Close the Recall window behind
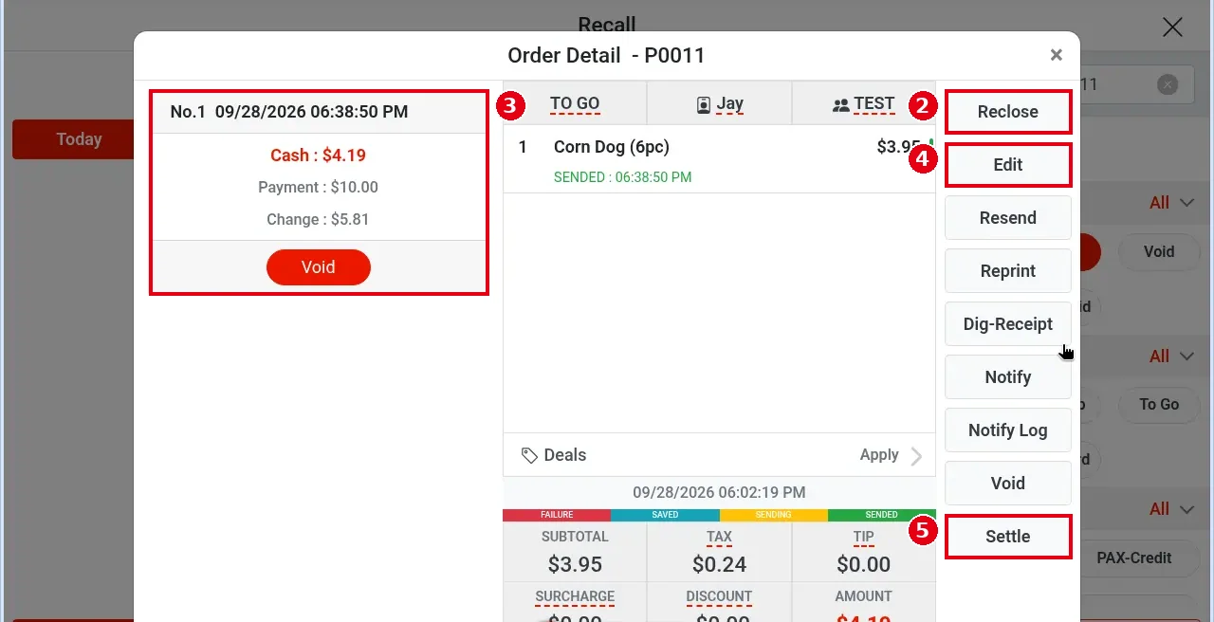Image resolution: width=1214 pixels, height=622 pixels. (1172, 27)
